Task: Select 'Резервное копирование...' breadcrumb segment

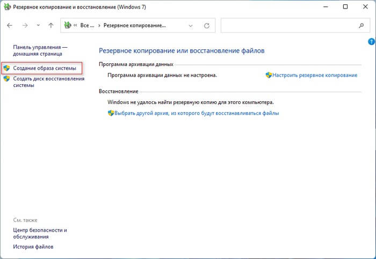Action: point(134,25)
